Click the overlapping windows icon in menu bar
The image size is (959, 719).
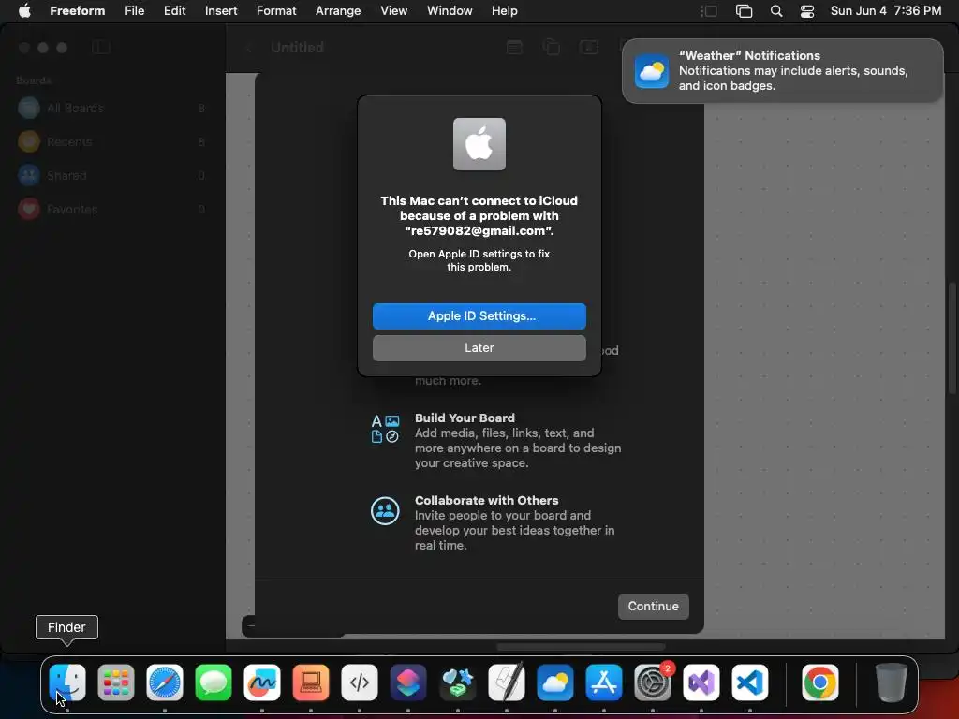click(x=744, y=11)
